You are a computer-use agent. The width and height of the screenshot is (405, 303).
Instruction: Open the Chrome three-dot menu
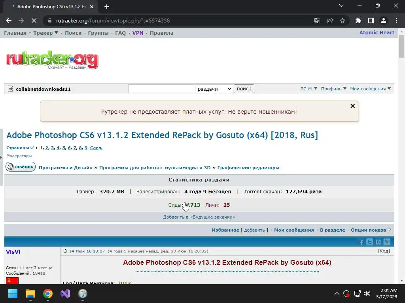tap(396, 21)
